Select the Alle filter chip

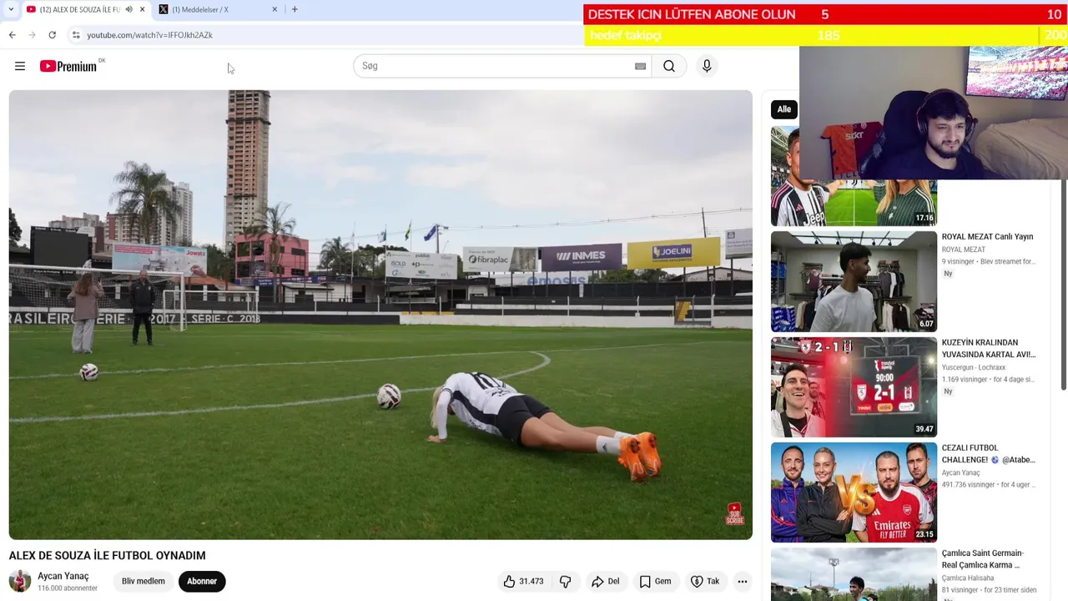point(784,109)
